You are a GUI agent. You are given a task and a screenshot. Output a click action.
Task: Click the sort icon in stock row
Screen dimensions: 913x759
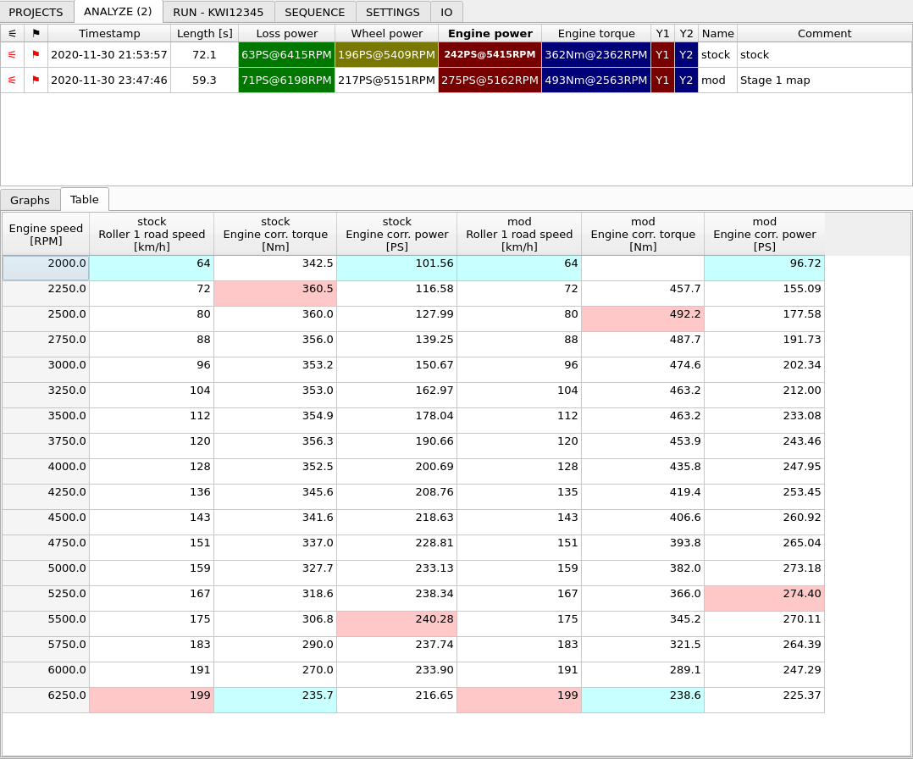[x=12, y=55]
